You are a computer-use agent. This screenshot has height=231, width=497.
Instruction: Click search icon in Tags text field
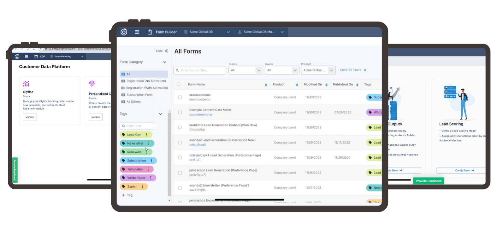pos(123,126)
